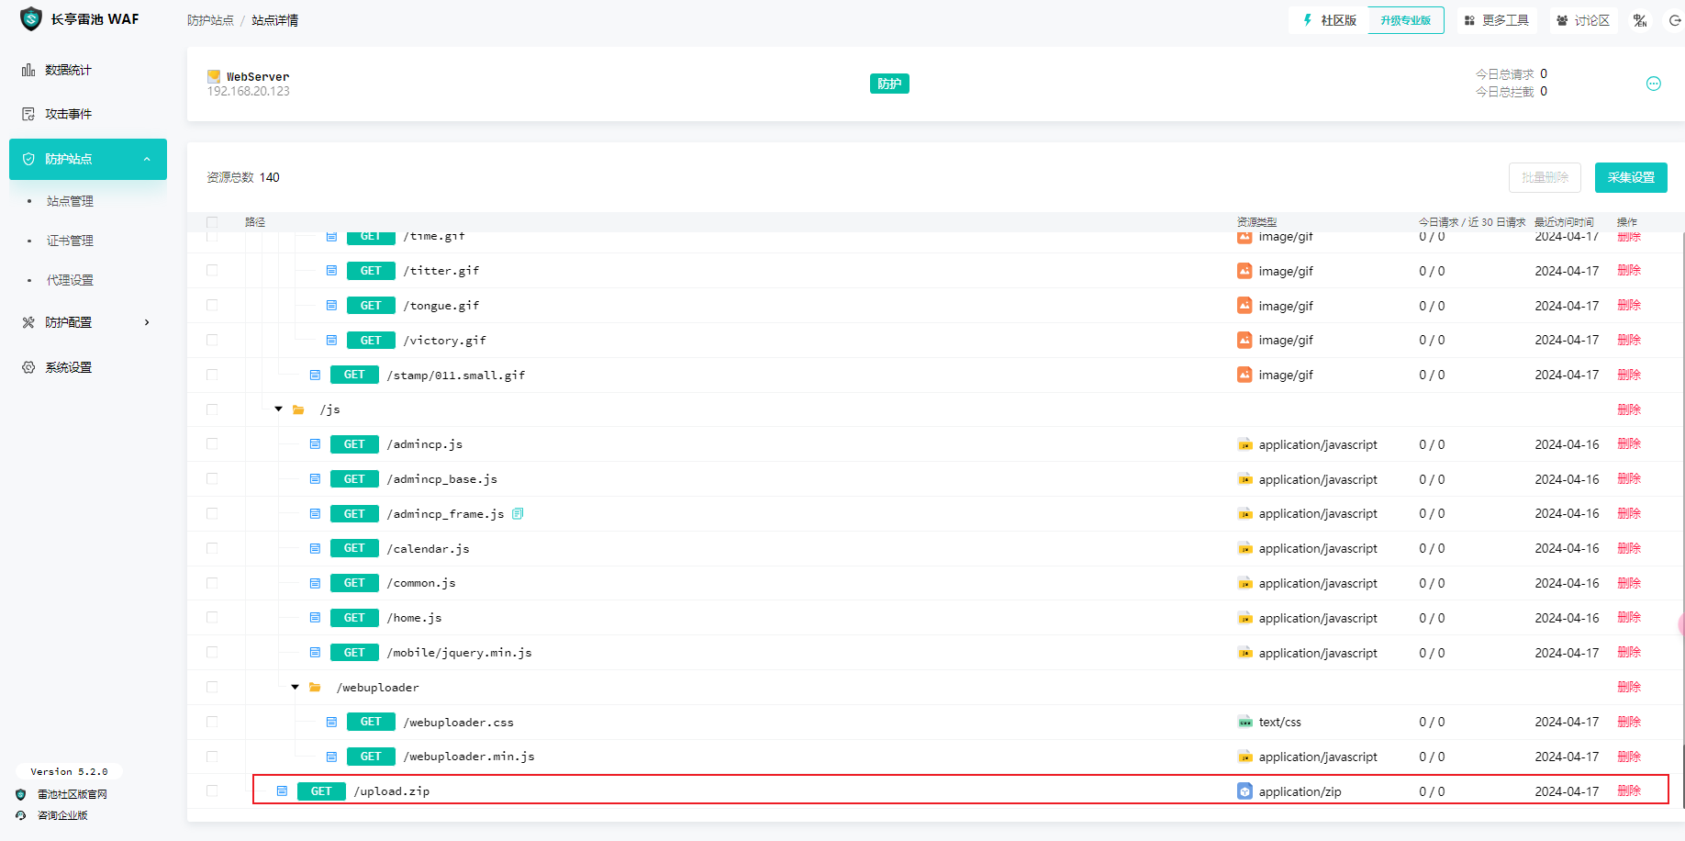Delete the /upload.zip resource

pyautogui.click(x=1629, y=791)
